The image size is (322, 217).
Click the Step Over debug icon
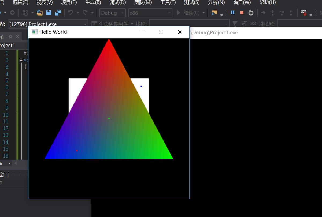tap(282, 13)
